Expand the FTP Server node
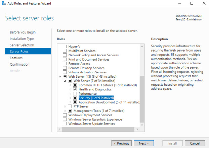Viewport: 209px width, 148px height. click(65, 106)
